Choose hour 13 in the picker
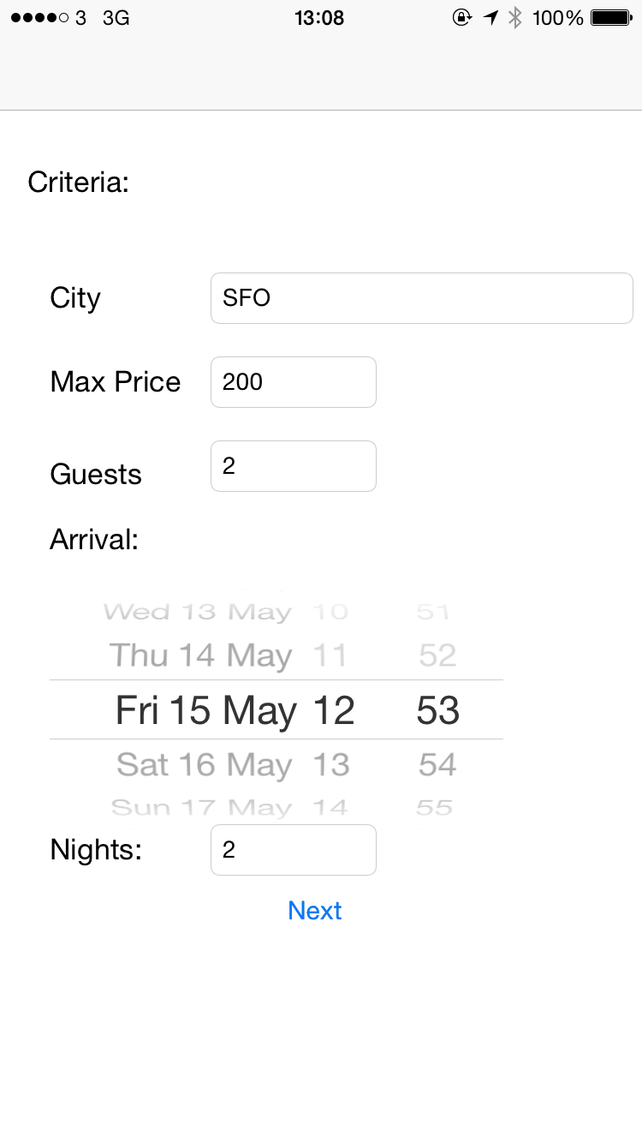The image size is (642, 1143). pyautogui.click(x=331, y=764)
